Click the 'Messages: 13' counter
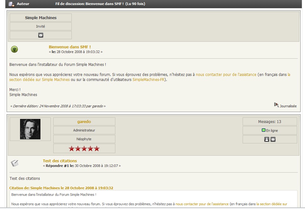 tap(270, 121)
